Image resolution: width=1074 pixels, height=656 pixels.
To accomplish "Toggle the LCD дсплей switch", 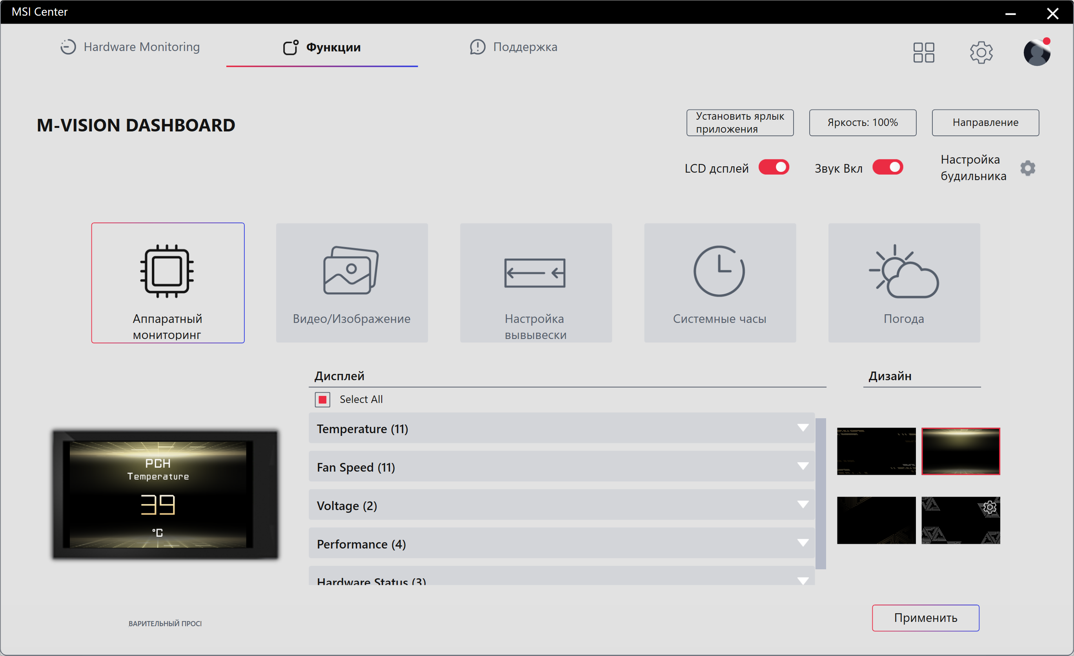I will 773,168.
